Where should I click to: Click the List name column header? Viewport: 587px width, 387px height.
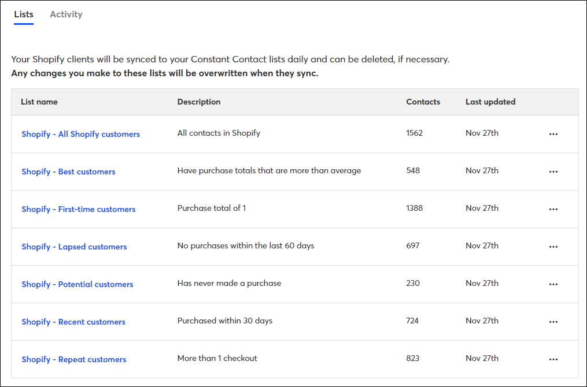tap(39, 102)
